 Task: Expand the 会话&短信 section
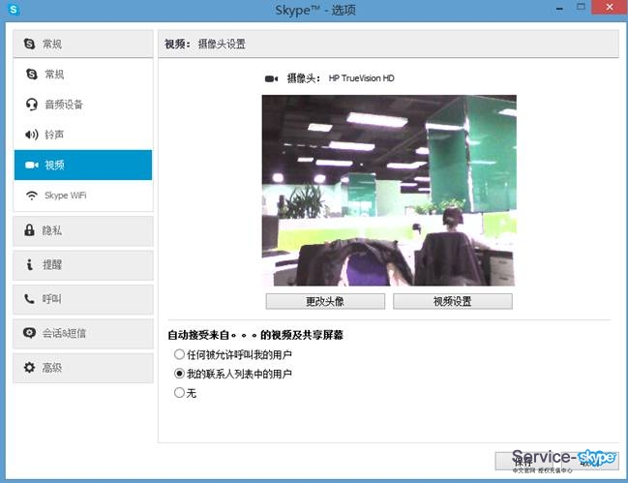tap(83, 333)
